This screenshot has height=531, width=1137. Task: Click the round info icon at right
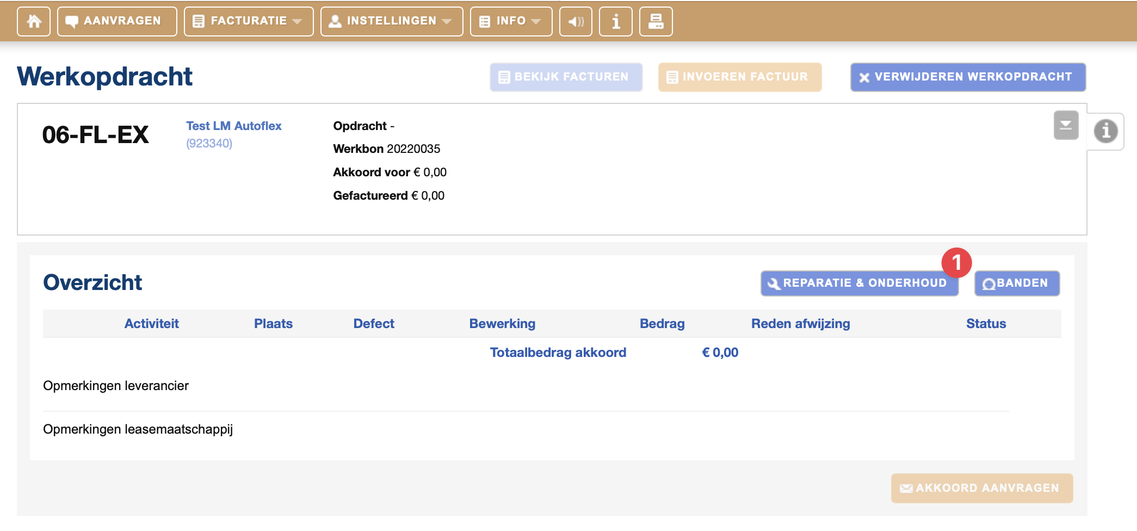pos(1105,131)
